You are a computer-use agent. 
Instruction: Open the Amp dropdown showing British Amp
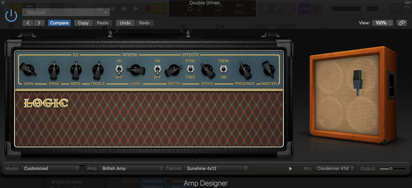[131, 169]
